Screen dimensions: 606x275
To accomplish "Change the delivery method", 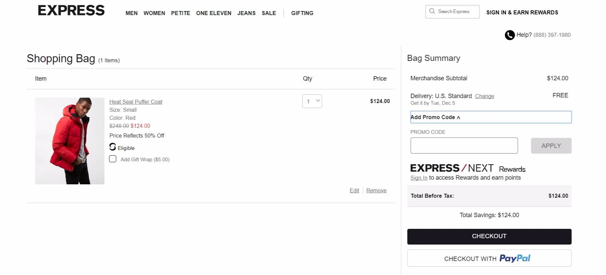I will coord(484,96).
